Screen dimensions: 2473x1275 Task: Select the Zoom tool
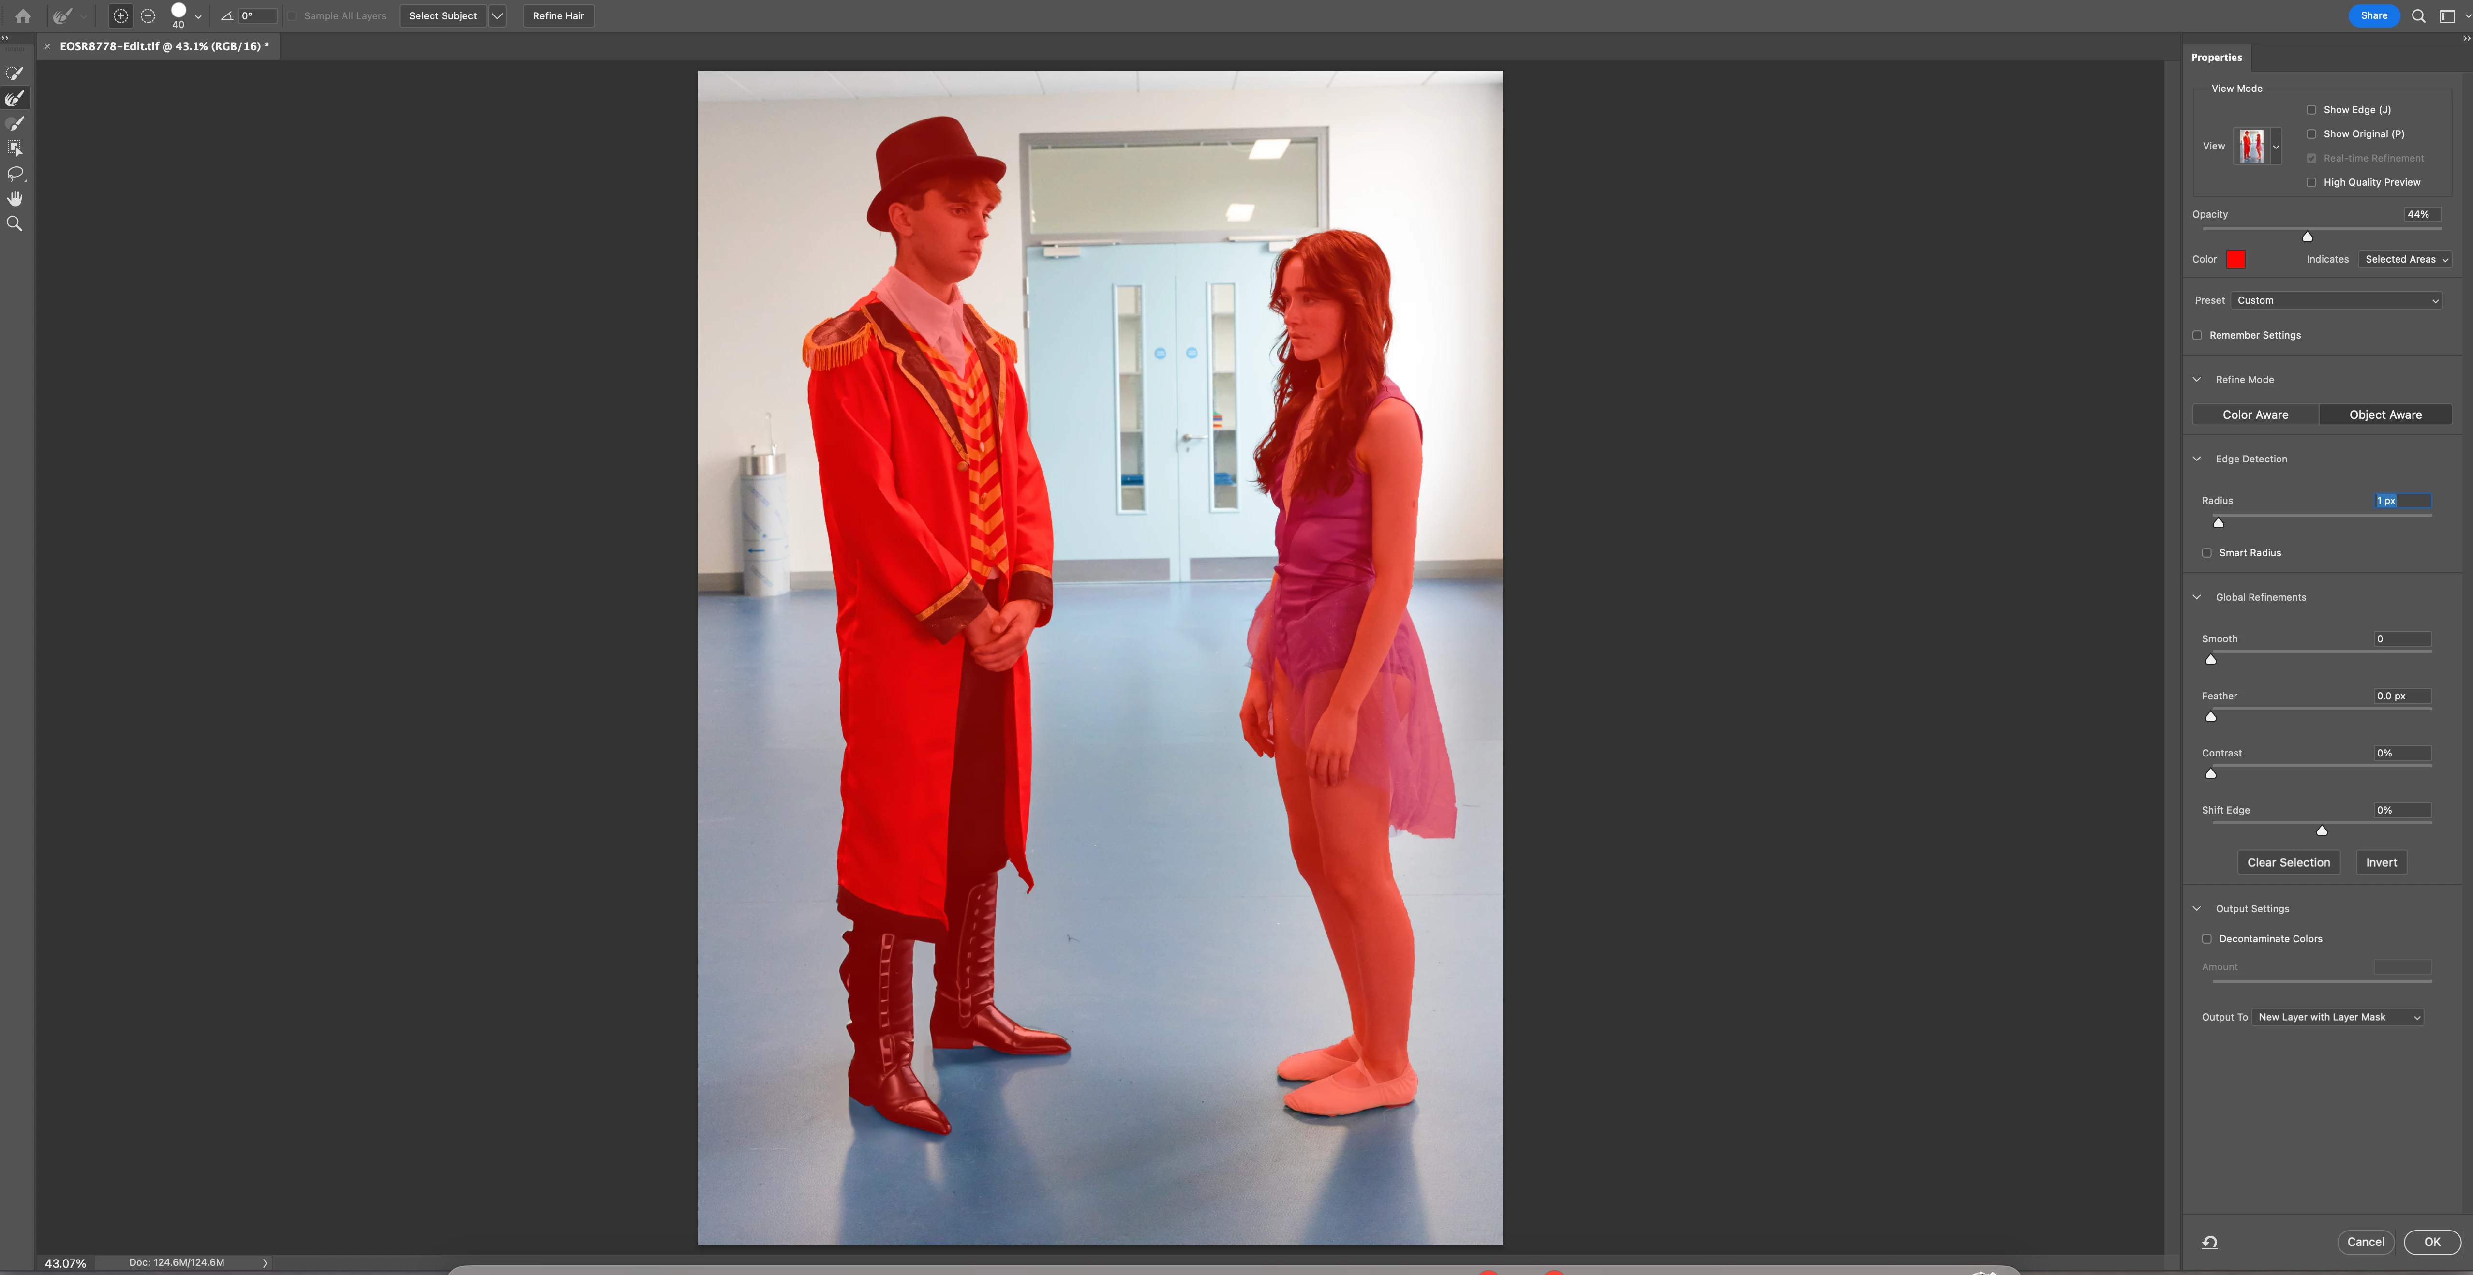pyautogui.click(x=15, y=223)
